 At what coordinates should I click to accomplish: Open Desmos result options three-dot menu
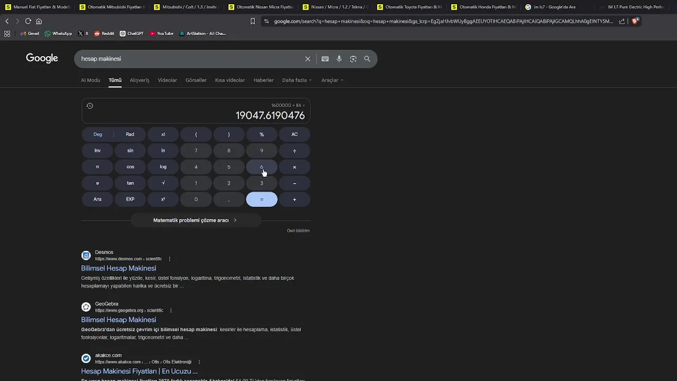pyautogui.click(x=170, y=259)
